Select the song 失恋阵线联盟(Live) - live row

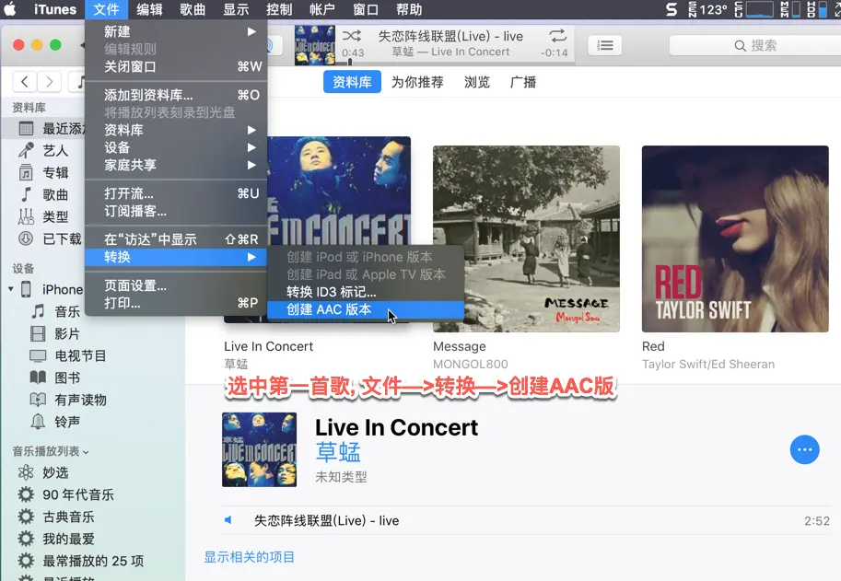(526, 520)
